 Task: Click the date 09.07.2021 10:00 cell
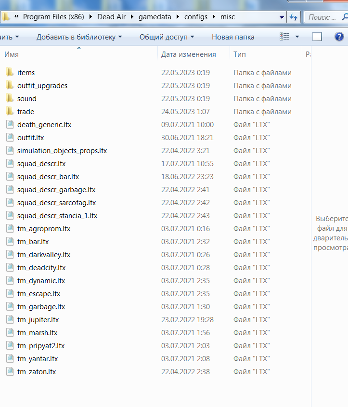click(x=188, y=125)
